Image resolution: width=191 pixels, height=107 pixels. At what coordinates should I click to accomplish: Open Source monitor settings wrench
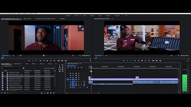tap(80, 56)
